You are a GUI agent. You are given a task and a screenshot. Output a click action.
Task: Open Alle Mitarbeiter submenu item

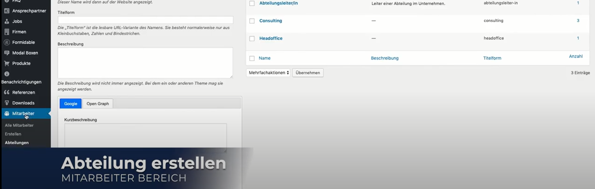click(x=19, y=125)
